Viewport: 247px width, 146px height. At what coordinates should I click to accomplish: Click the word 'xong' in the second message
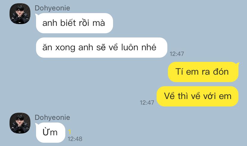point(65,48)
